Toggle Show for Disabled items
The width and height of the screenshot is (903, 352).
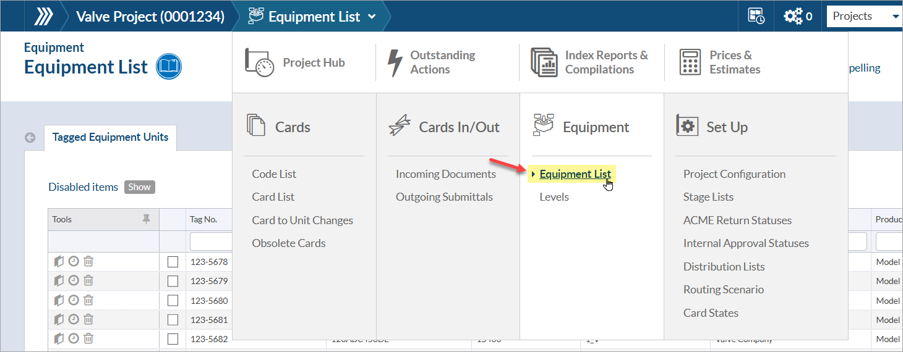139,187
